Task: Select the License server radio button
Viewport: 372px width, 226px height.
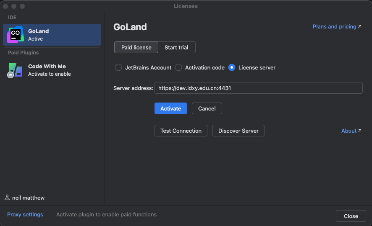Action: click(x=232, y=67)
